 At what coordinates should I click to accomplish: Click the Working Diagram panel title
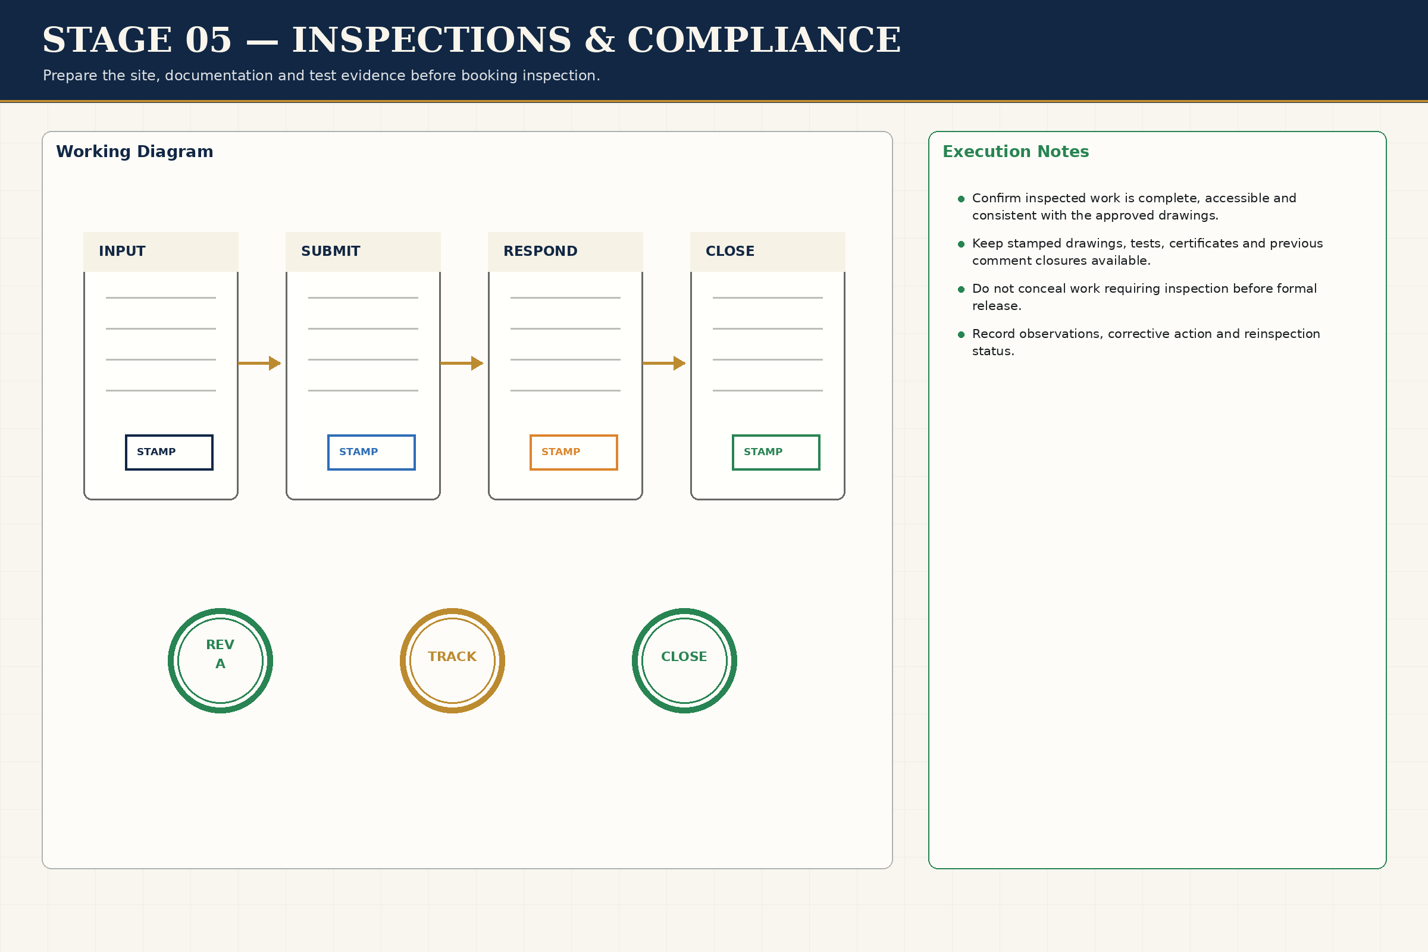click(135, 152)
